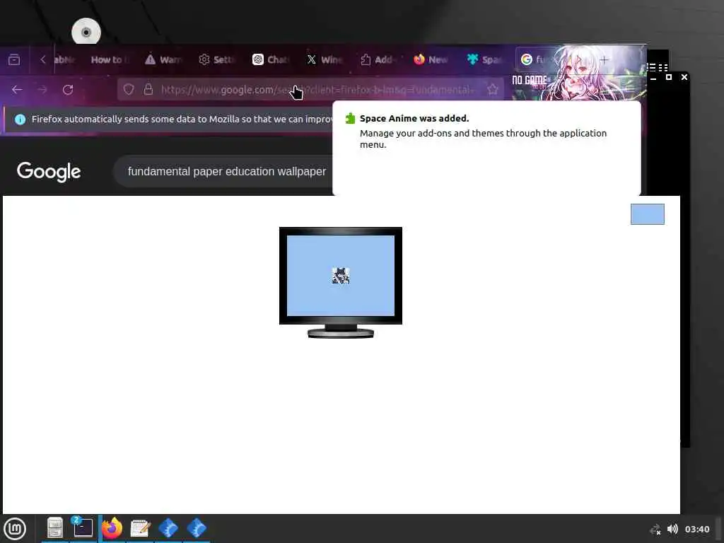Open the network tray icon

coord(655,529)
